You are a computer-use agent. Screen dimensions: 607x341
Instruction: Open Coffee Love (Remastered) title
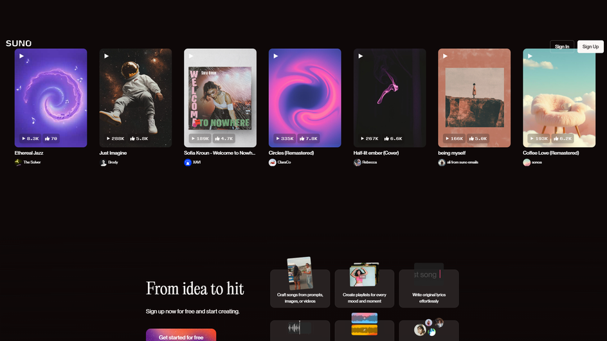(x=551, y=153)
